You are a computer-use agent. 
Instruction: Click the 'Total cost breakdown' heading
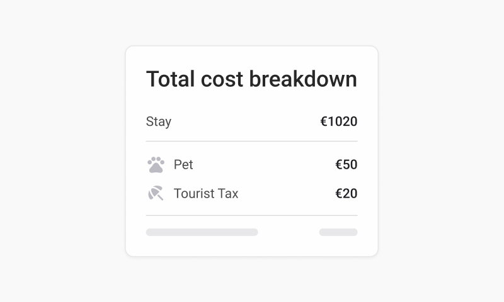pyautogui.click(x=251, y=79)
